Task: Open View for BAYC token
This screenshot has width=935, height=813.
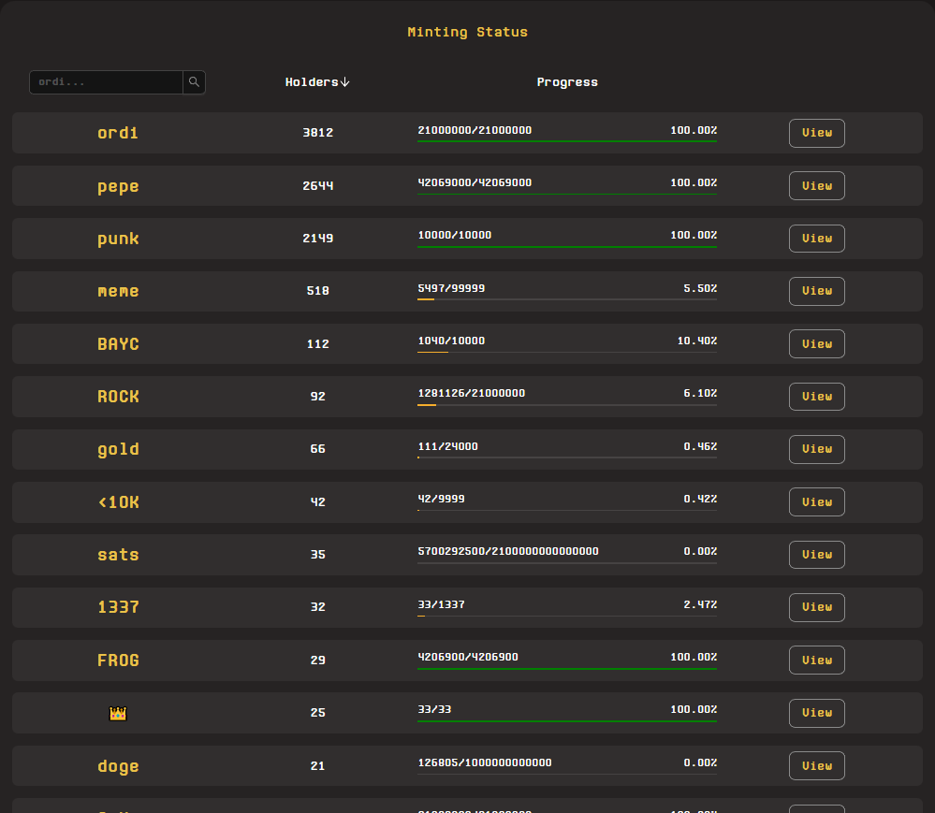Action: (x=817, y=344)
